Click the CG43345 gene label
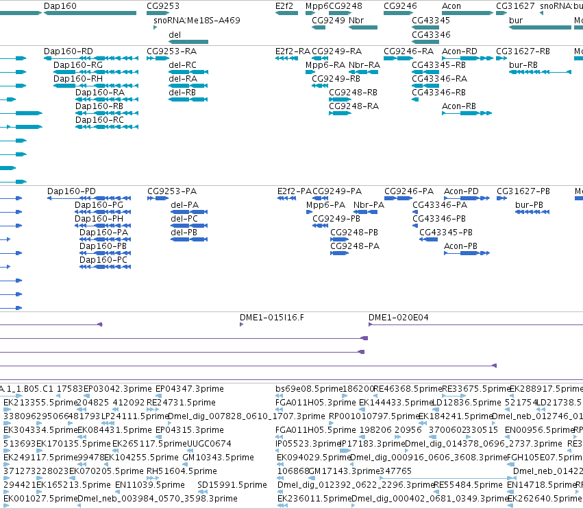The image size is (583, 509). point(431,20)
